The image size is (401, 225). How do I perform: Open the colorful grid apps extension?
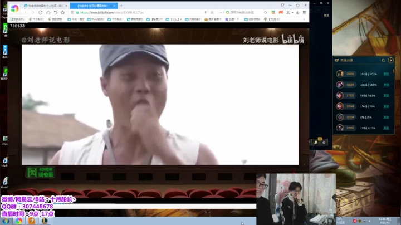tap(273, 12)
